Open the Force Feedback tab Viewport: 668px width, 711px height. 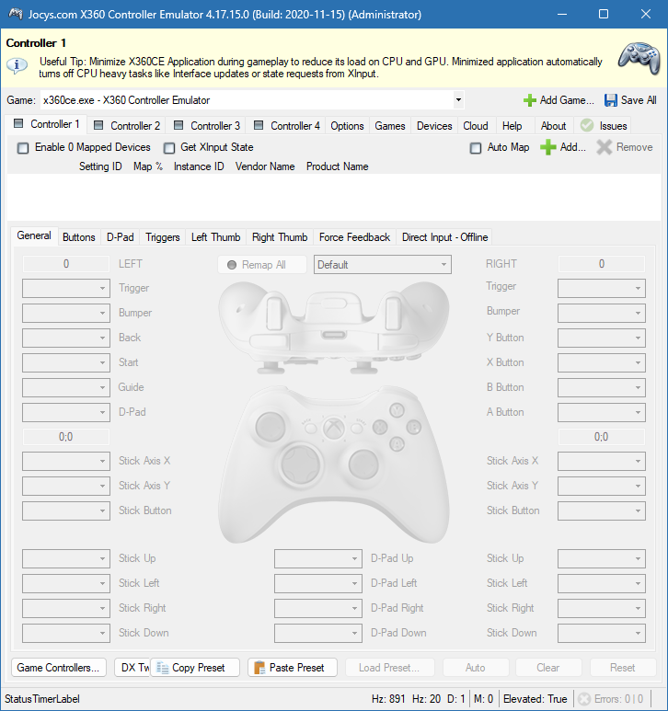point(354,237)
